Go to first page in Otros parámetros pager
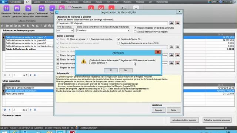Viewport: 237px width, 133px height. [x=5, y=110]
